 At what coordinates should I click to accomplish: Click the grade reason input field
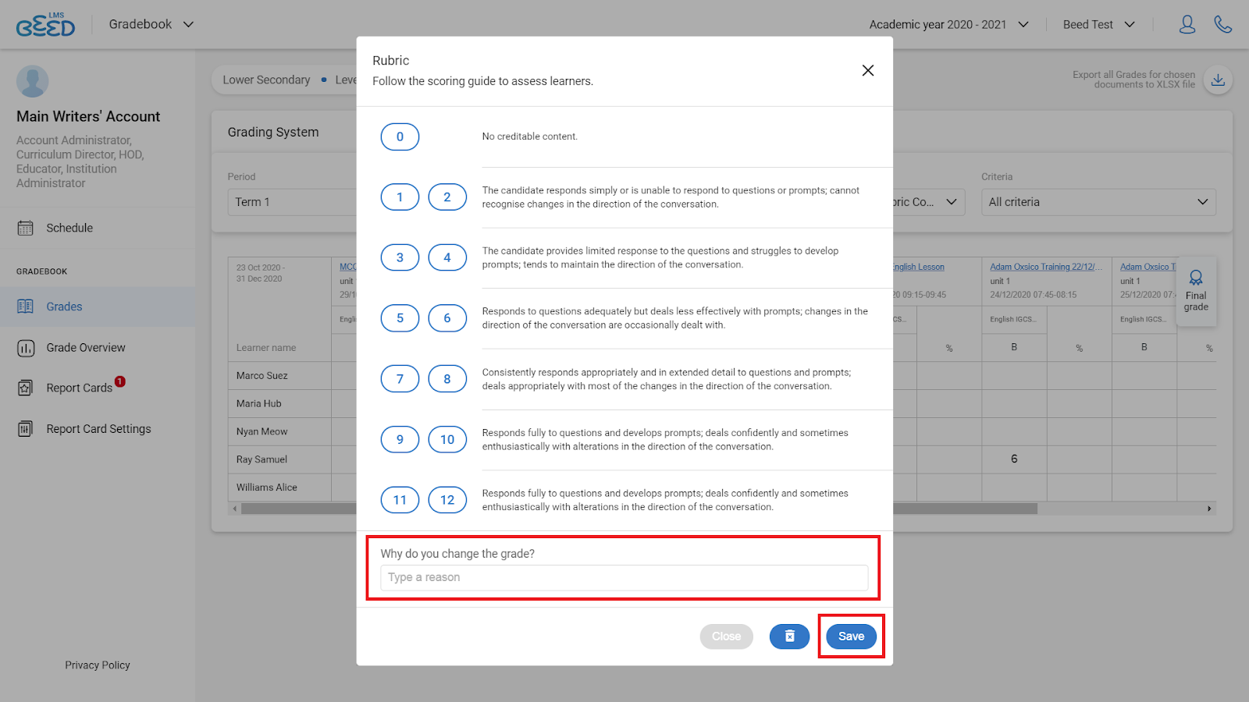coord(624,577)
